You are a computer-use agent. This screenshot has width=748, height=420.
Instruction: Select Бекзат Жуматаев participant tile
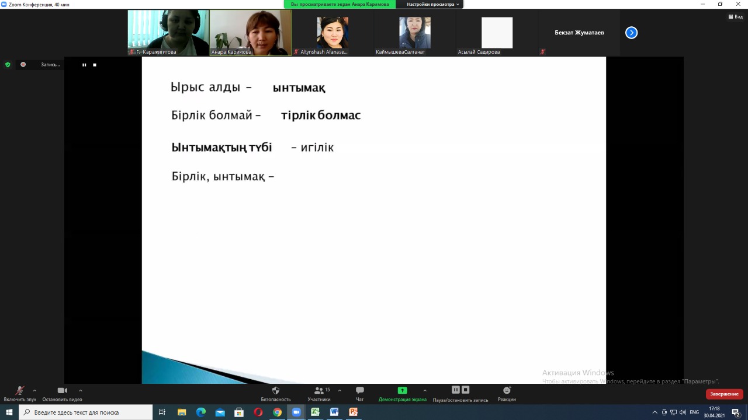click(579, 33)
